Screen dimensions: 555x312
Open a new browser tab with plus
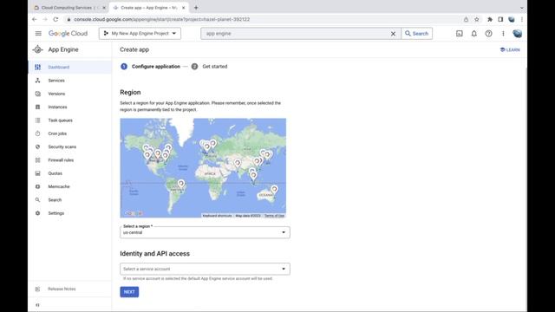point(196,8)
